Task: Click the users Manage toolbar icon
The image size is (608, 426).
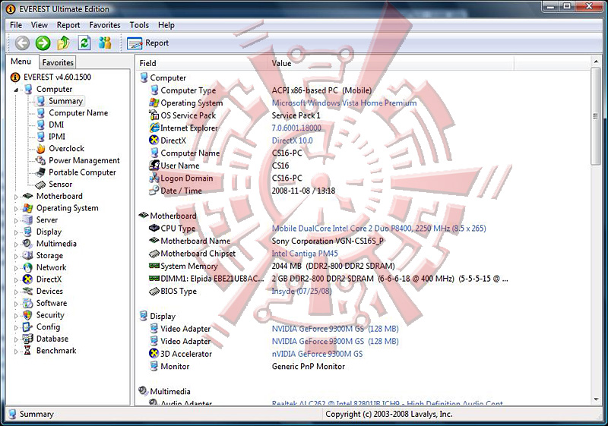Action: pyautogui.click(x=105, y=43)
